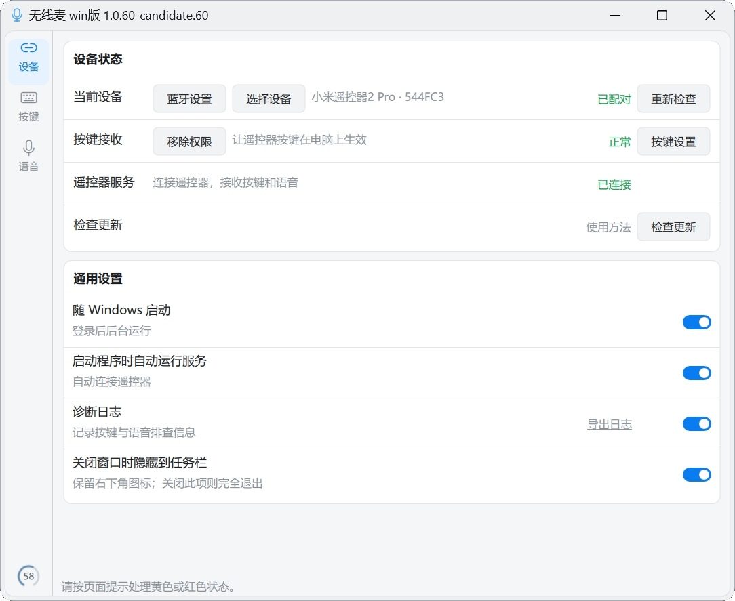Click the 导出日志 link
The height and width of the screenshot is (601, 735).
(610, 424)
